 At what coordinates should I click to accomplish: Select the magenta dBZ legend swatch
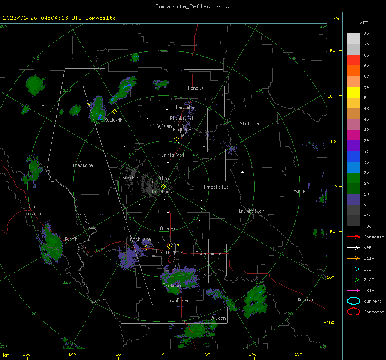click(x=353, y=135)
